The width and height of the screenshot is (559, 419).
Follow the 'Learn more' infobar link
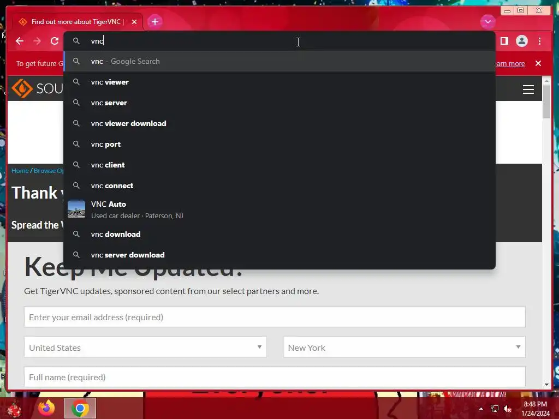(510, 63)
